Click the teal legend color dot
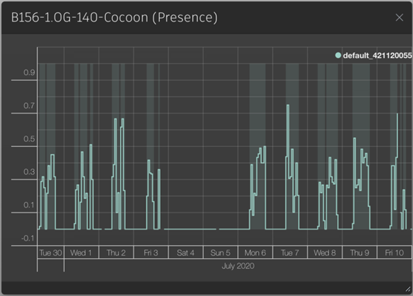Image resolution: width=413 pixels, height=296 pixels. [x=338, y=56]
